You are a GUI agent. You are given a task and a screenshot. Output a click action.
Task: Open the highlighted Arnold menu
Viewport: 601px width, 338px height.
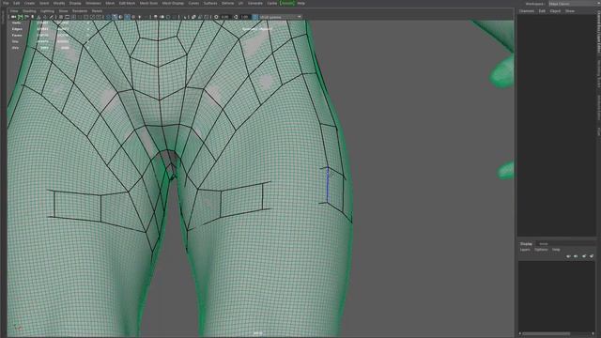(287, 3)
